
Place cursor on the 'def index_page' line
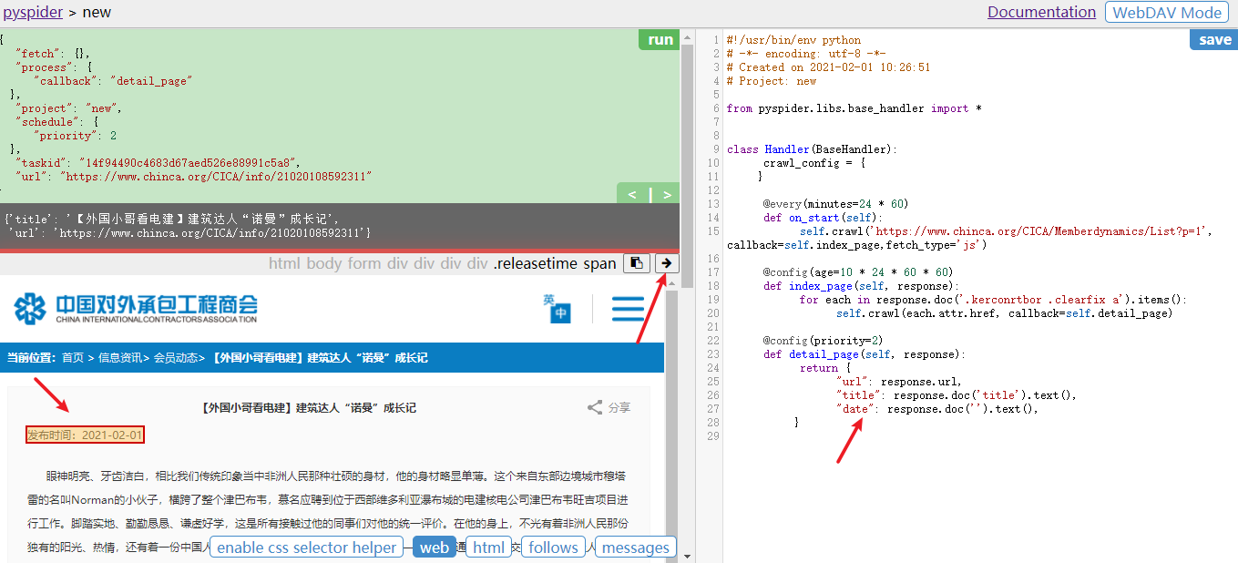coord(861,286)
